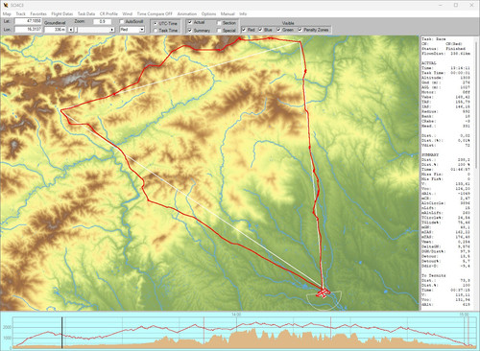Click the zoom slider track
480x351 pixels.
(x=91, y=30)
